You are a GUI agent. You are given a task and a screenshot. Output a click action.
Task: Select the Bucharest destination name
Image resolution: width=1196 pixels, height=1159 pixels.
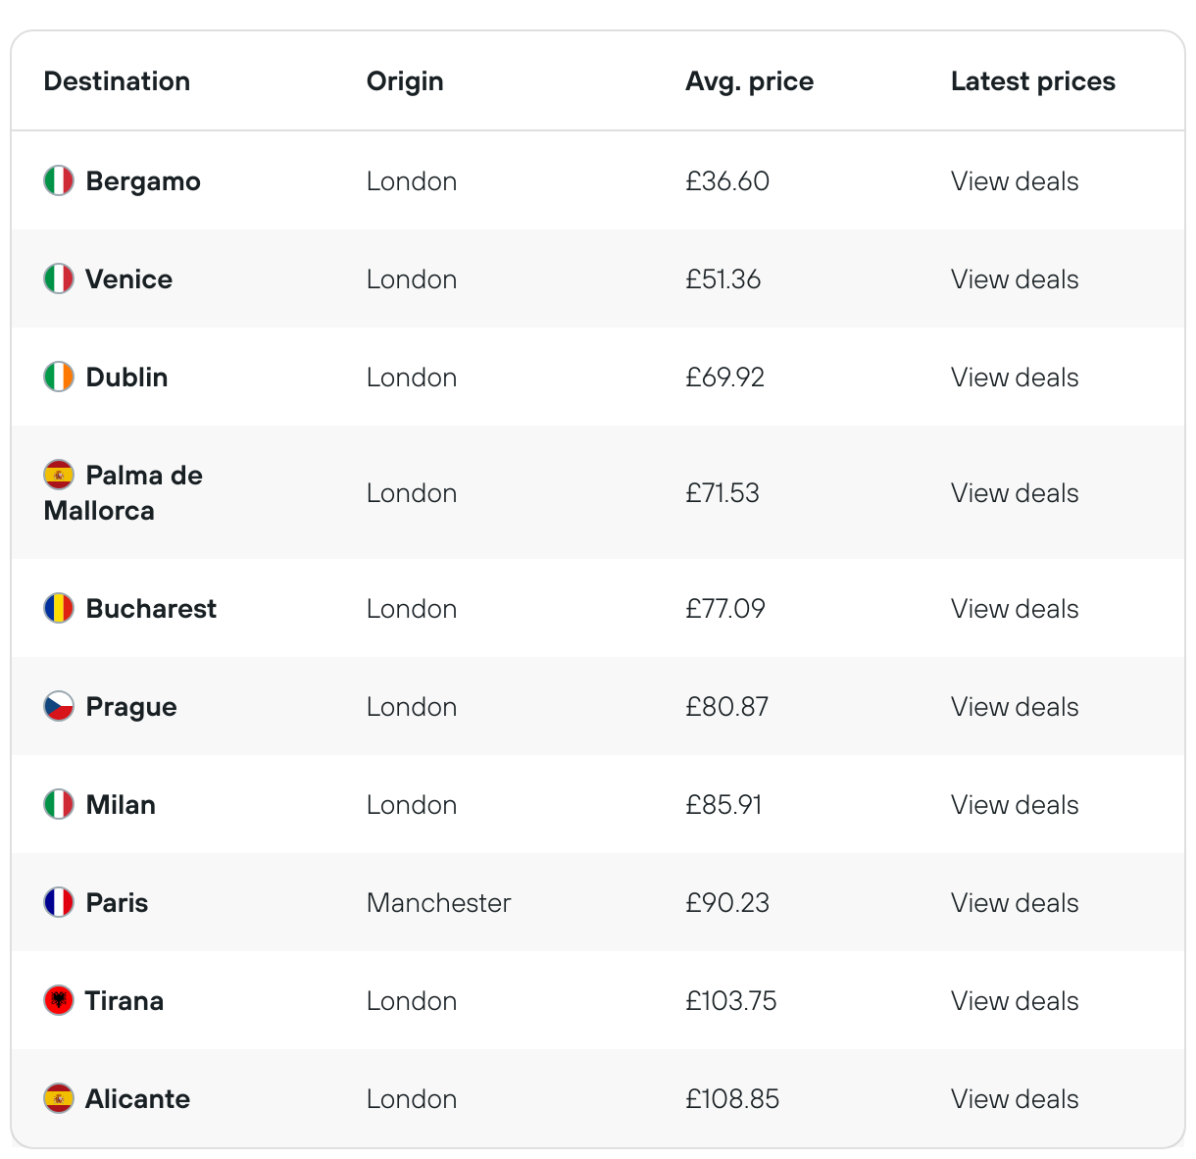(151, 609)
